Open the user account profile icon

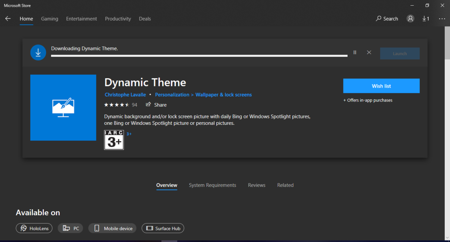click(x=410, y=19)
